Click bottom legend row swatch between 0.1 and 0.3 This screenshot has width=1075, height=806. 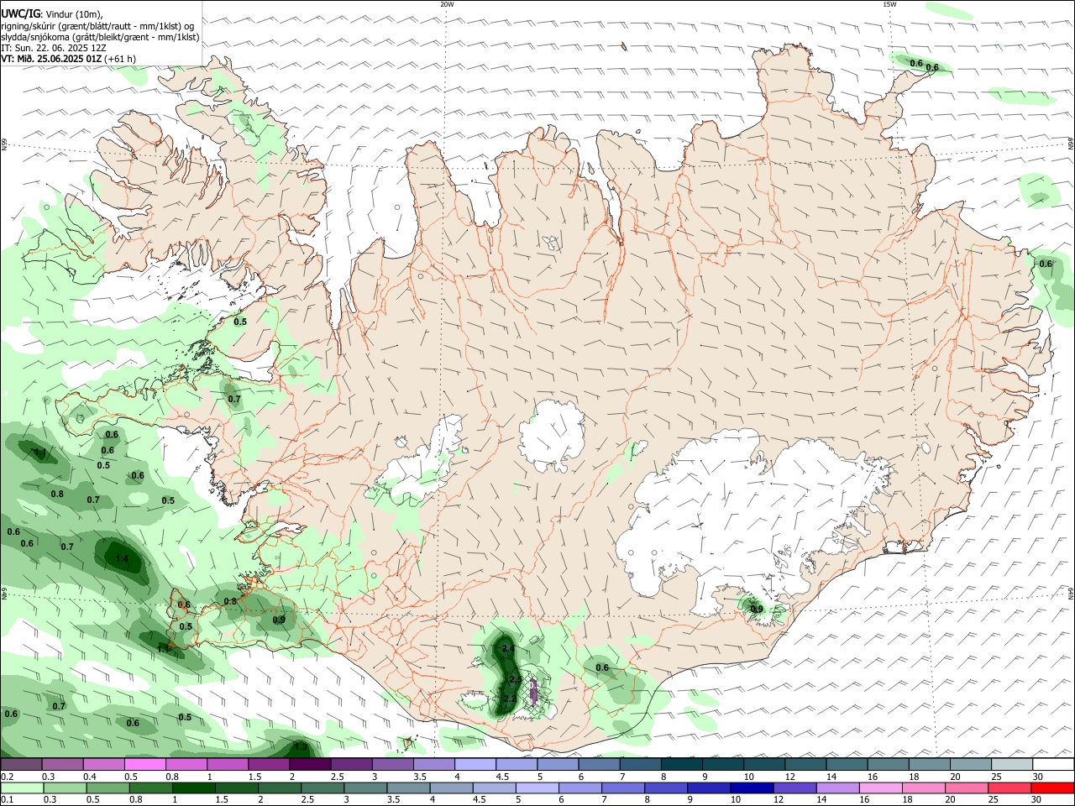point(22,788)
